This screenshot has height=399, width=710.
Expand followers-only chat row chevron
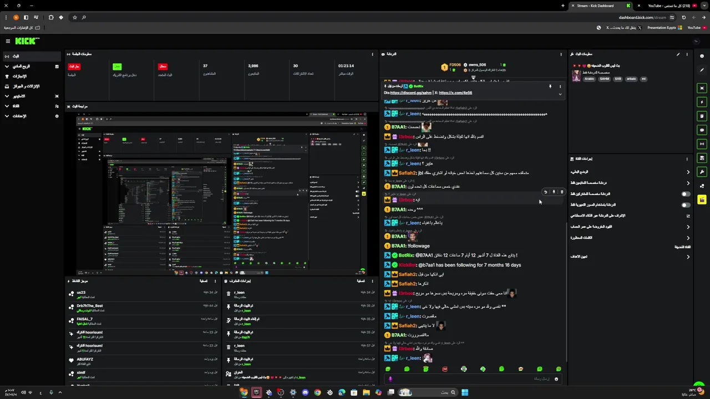coord(688,183)
